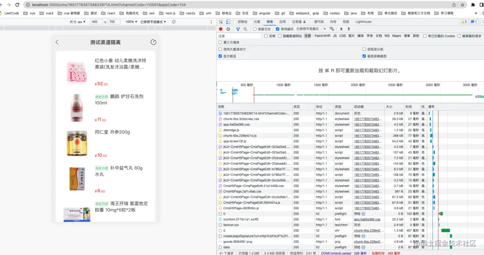Uncheck the 截取屏幕截图 checkbox

[x=364, y=56]
